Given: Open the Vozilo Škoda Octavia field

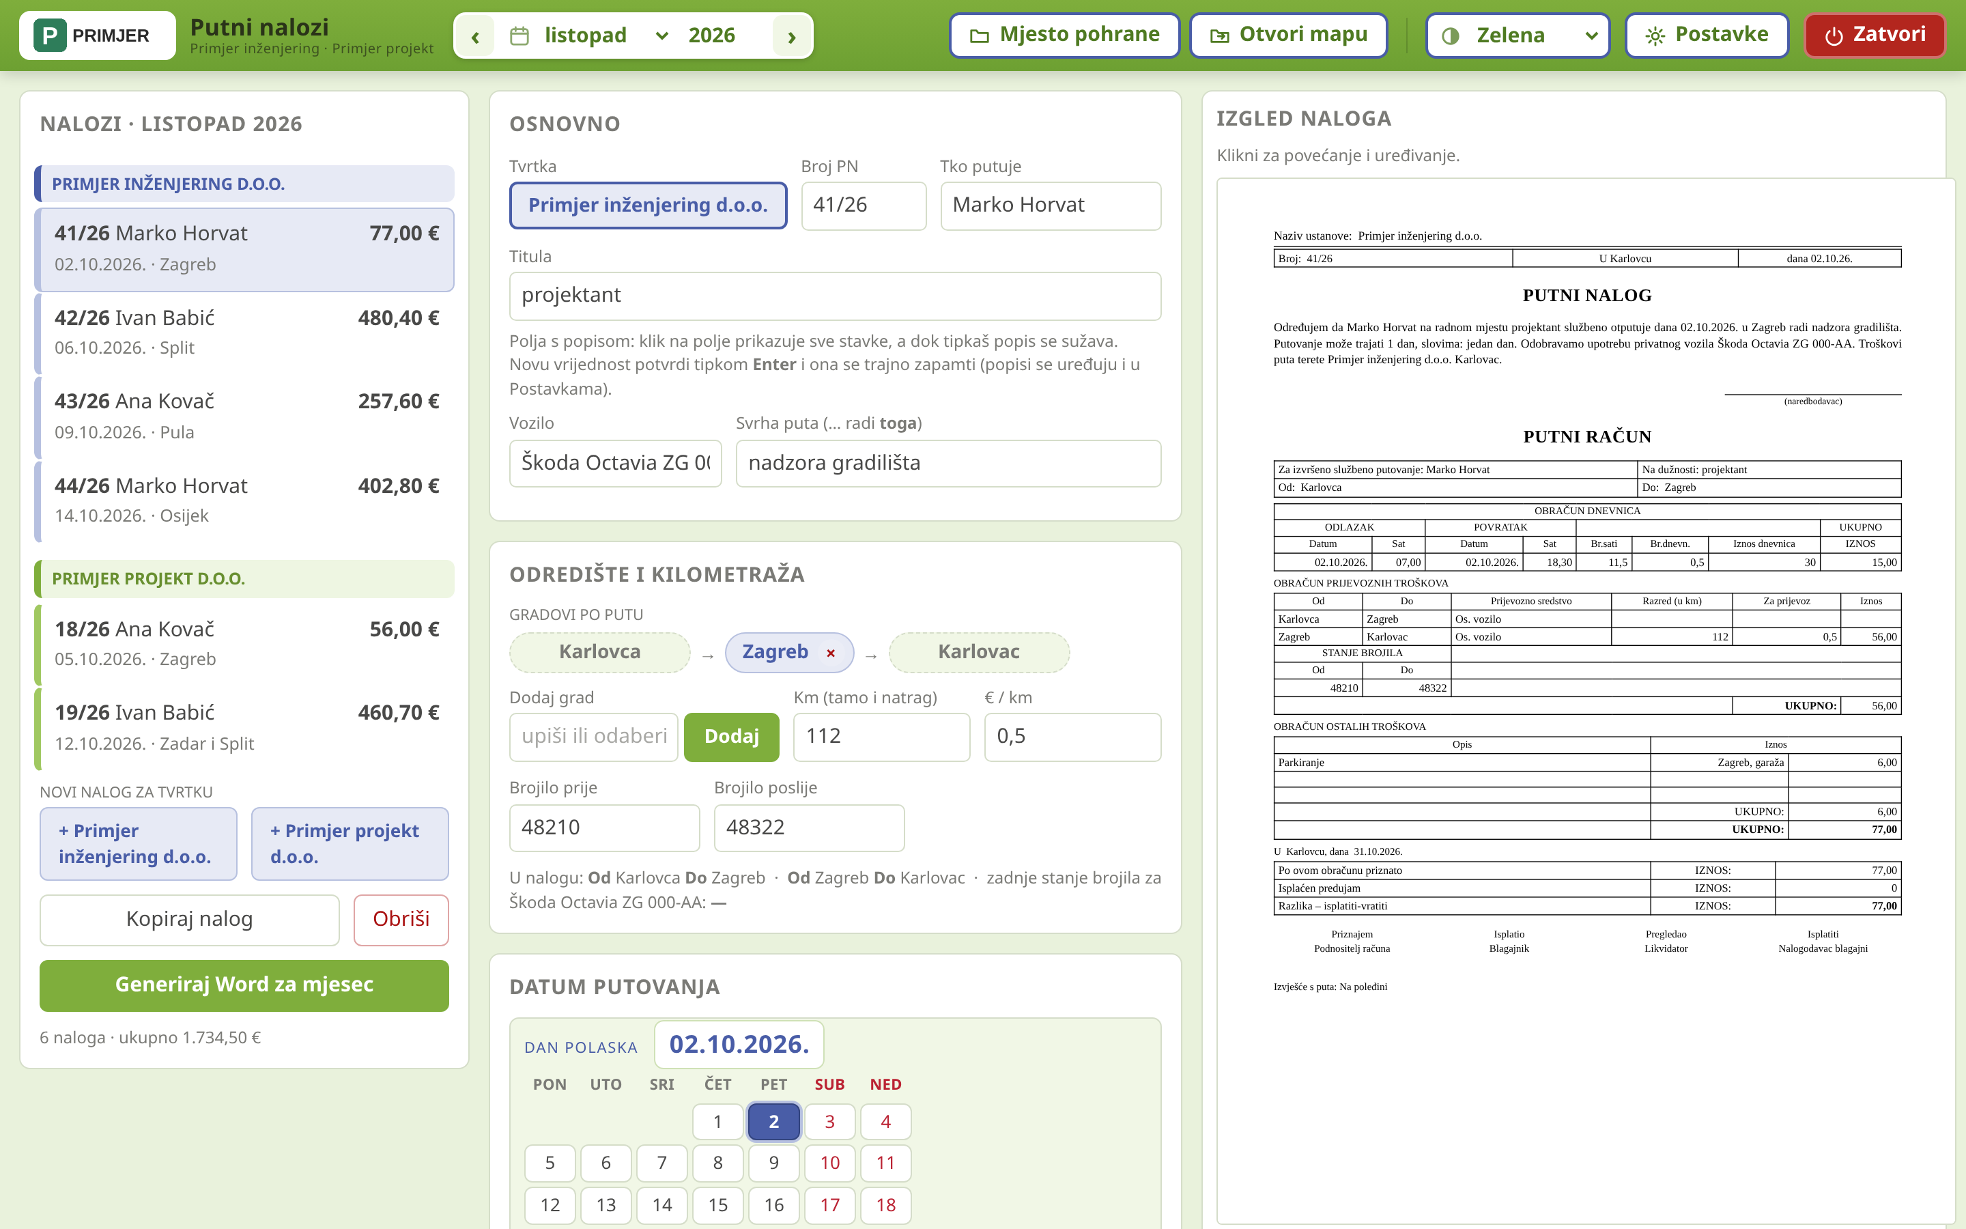Looking at the screenshot, I should pos(616,464).
